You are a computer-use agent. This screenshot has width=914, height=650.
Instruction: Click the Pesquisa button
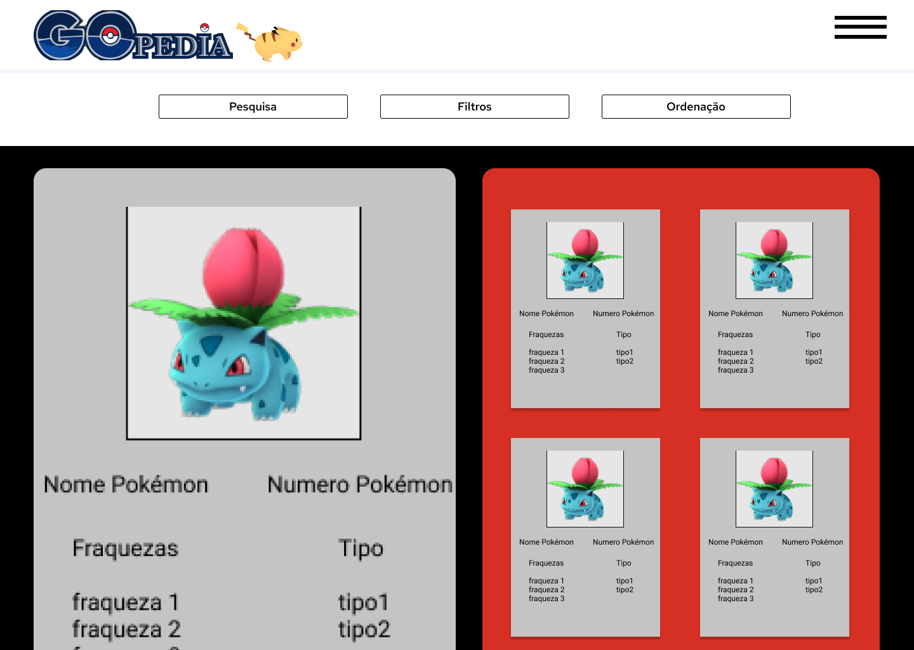253,107
